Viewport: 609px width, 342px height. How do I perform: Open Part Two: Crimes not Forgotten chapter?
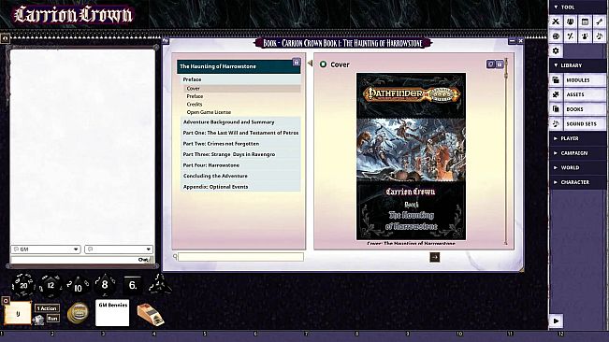[x=240, y=144]
